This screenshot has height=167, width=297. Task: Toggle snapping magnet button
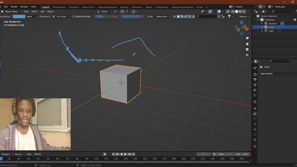point(122,12)
